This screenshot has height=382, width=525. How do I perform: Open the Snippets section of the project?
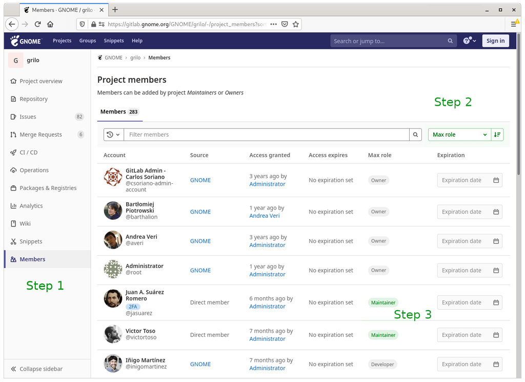point(30,241)
